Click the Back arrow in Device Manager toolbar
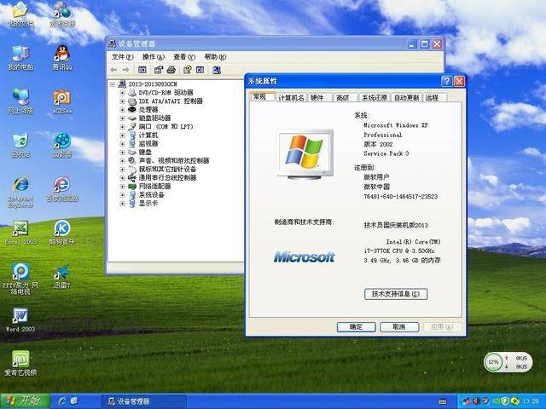Image resolution: width=546 pixels, height=409 pixels. pos(113,70)
